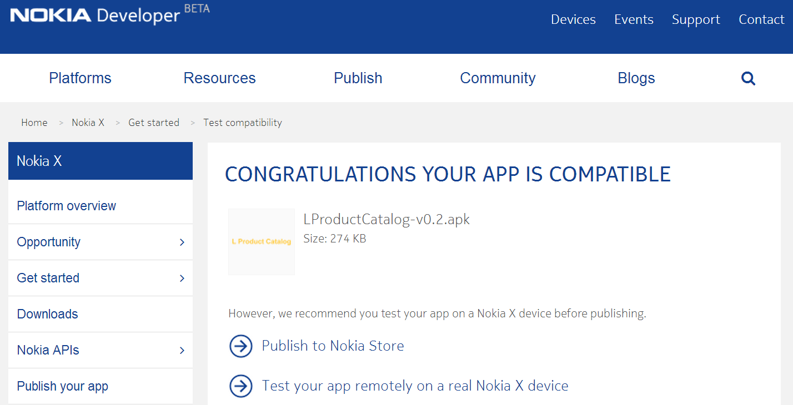Open the L Product Catalog app thumbnail
793x405 pixels.
click(262, 242)
